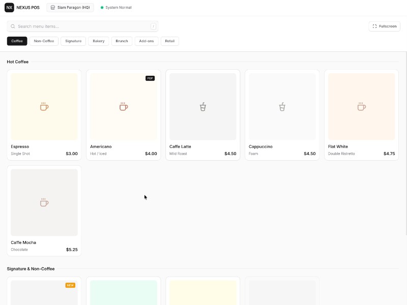
Task: Select the Non-Coffee category
Action: 44,41
